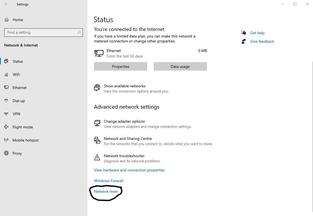Click the back arrow in title bar
Screen dimensions: 313x216
[6, 4]
